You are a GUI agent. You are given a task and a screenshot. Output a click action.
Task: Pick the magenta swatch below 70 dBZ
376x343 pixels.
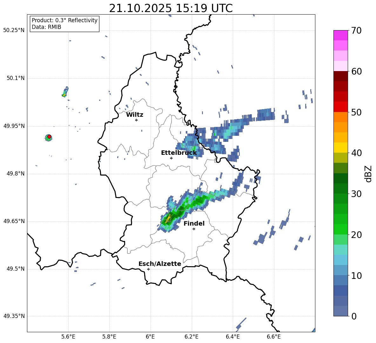(x=340, y=36)
